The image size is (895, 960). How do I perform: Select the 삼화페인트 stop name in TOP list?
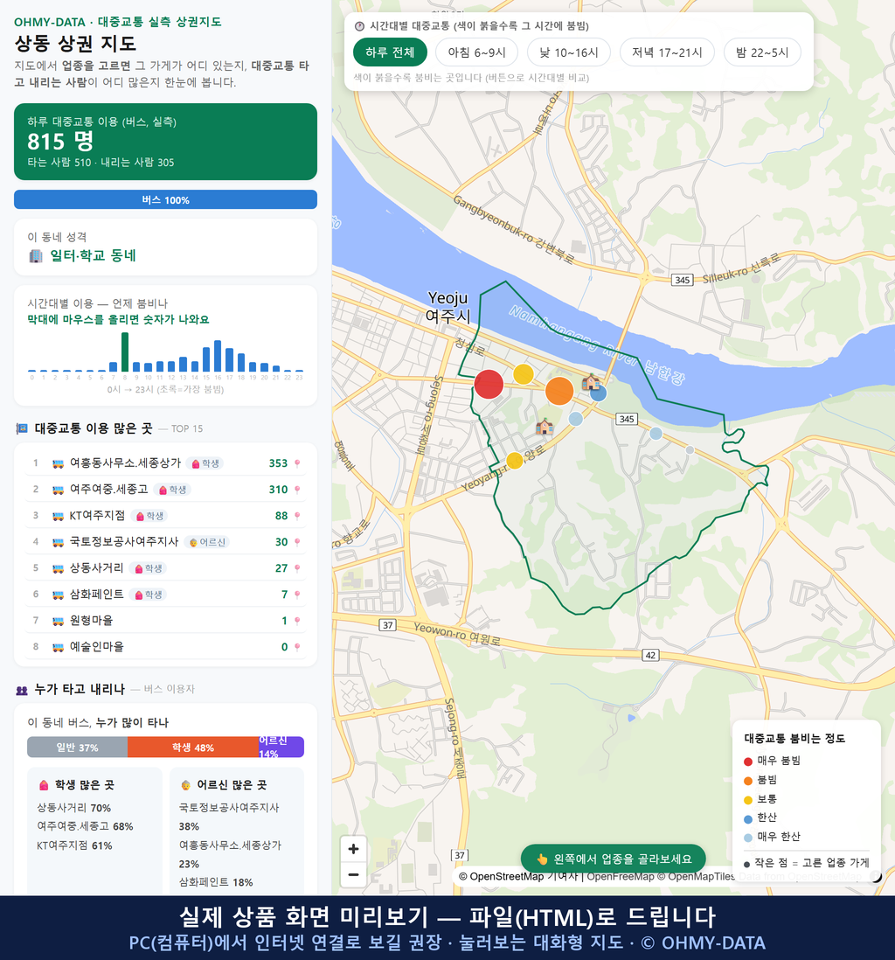[x=97, y=595]
